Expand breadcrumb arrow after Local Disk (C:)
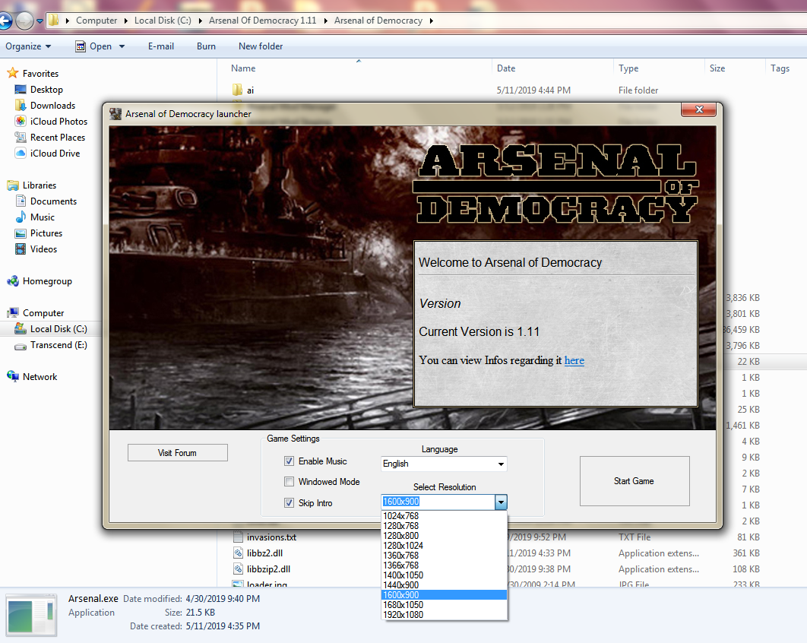Viewport: 807px width, 643px height. pos(200,21)
